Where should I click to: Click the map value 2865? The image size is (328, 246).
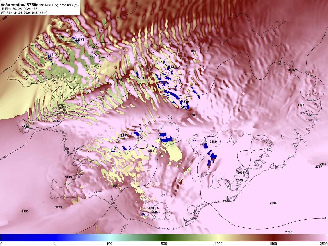239,181
